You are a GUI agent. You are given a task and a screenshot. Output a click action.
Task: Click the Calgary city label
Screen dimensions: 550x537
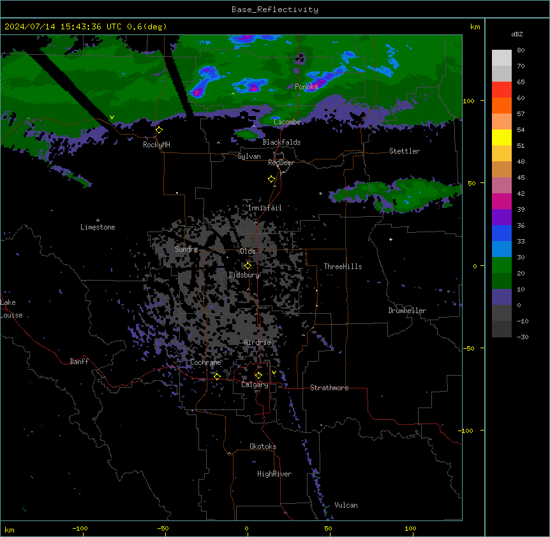255,385
